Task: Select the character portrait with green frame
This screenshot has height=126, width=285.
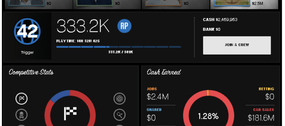Action: tap(94, 3)
